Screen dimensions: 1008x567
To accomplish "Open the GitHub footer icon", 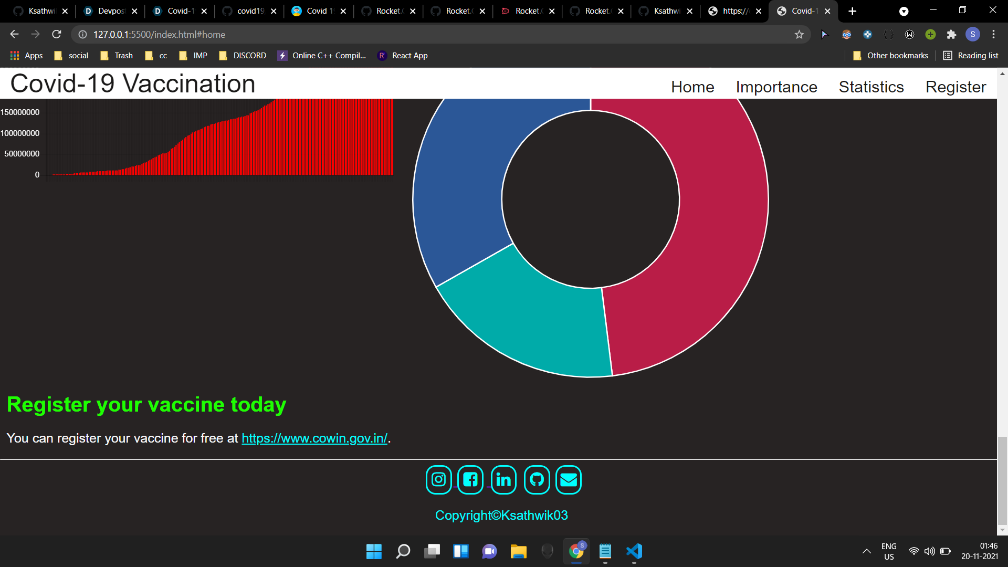I will coord(537,479).
